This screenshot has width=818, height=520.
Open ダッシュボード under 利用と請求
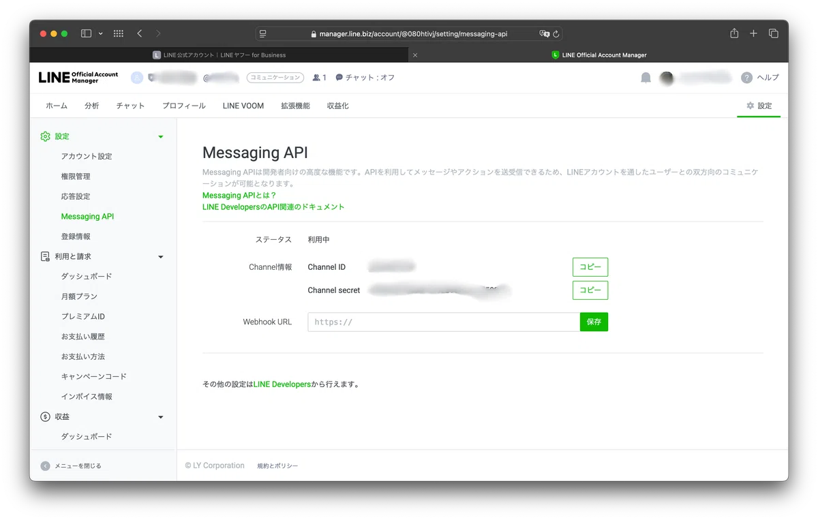pyautogui.click(x=87, y=276)
